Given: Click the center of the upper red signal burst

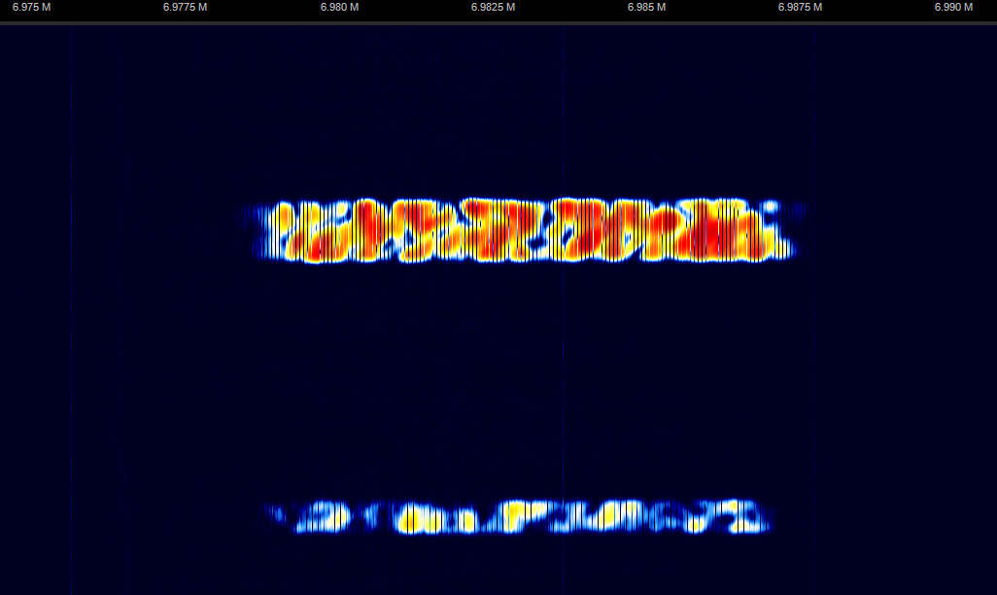Looking at the screenshot, I should coord(525,231).
